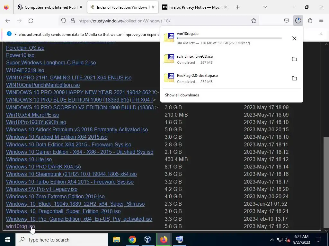Click Windows 10 PRO DARK X64.iso
The image size is (329, 246).
43,167
